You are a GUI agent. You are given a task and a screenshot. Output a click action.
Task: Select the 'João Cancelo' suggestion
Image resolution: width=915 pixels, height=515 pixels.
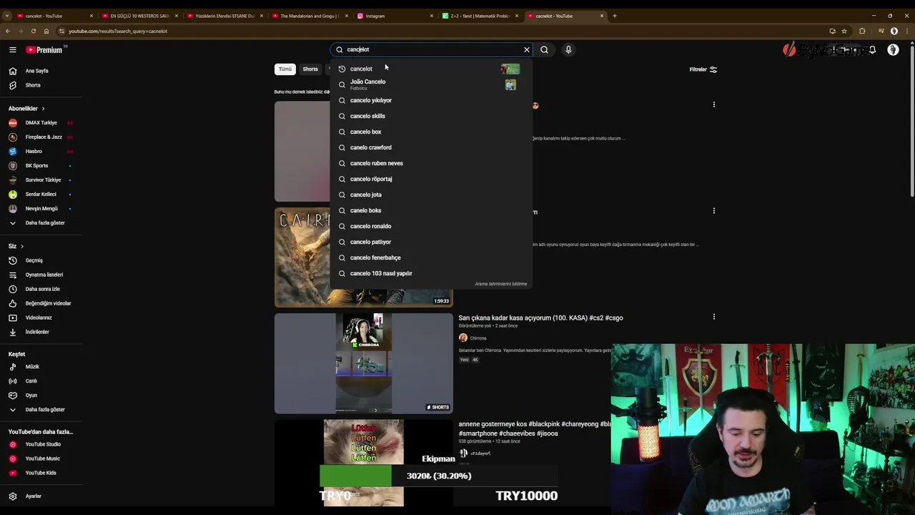point(432,84)
